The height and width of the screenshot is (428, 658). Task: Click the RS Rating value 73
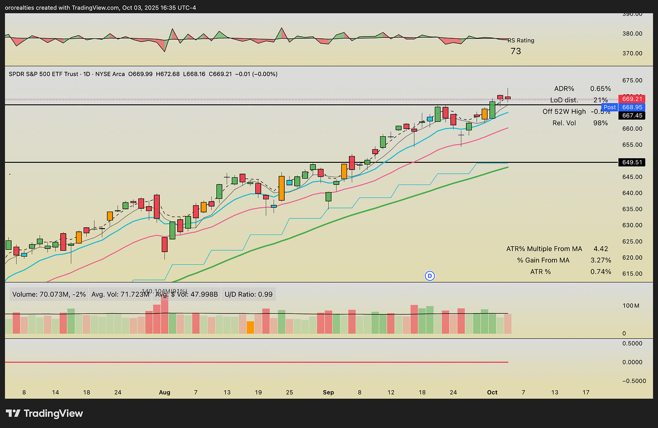516,51
